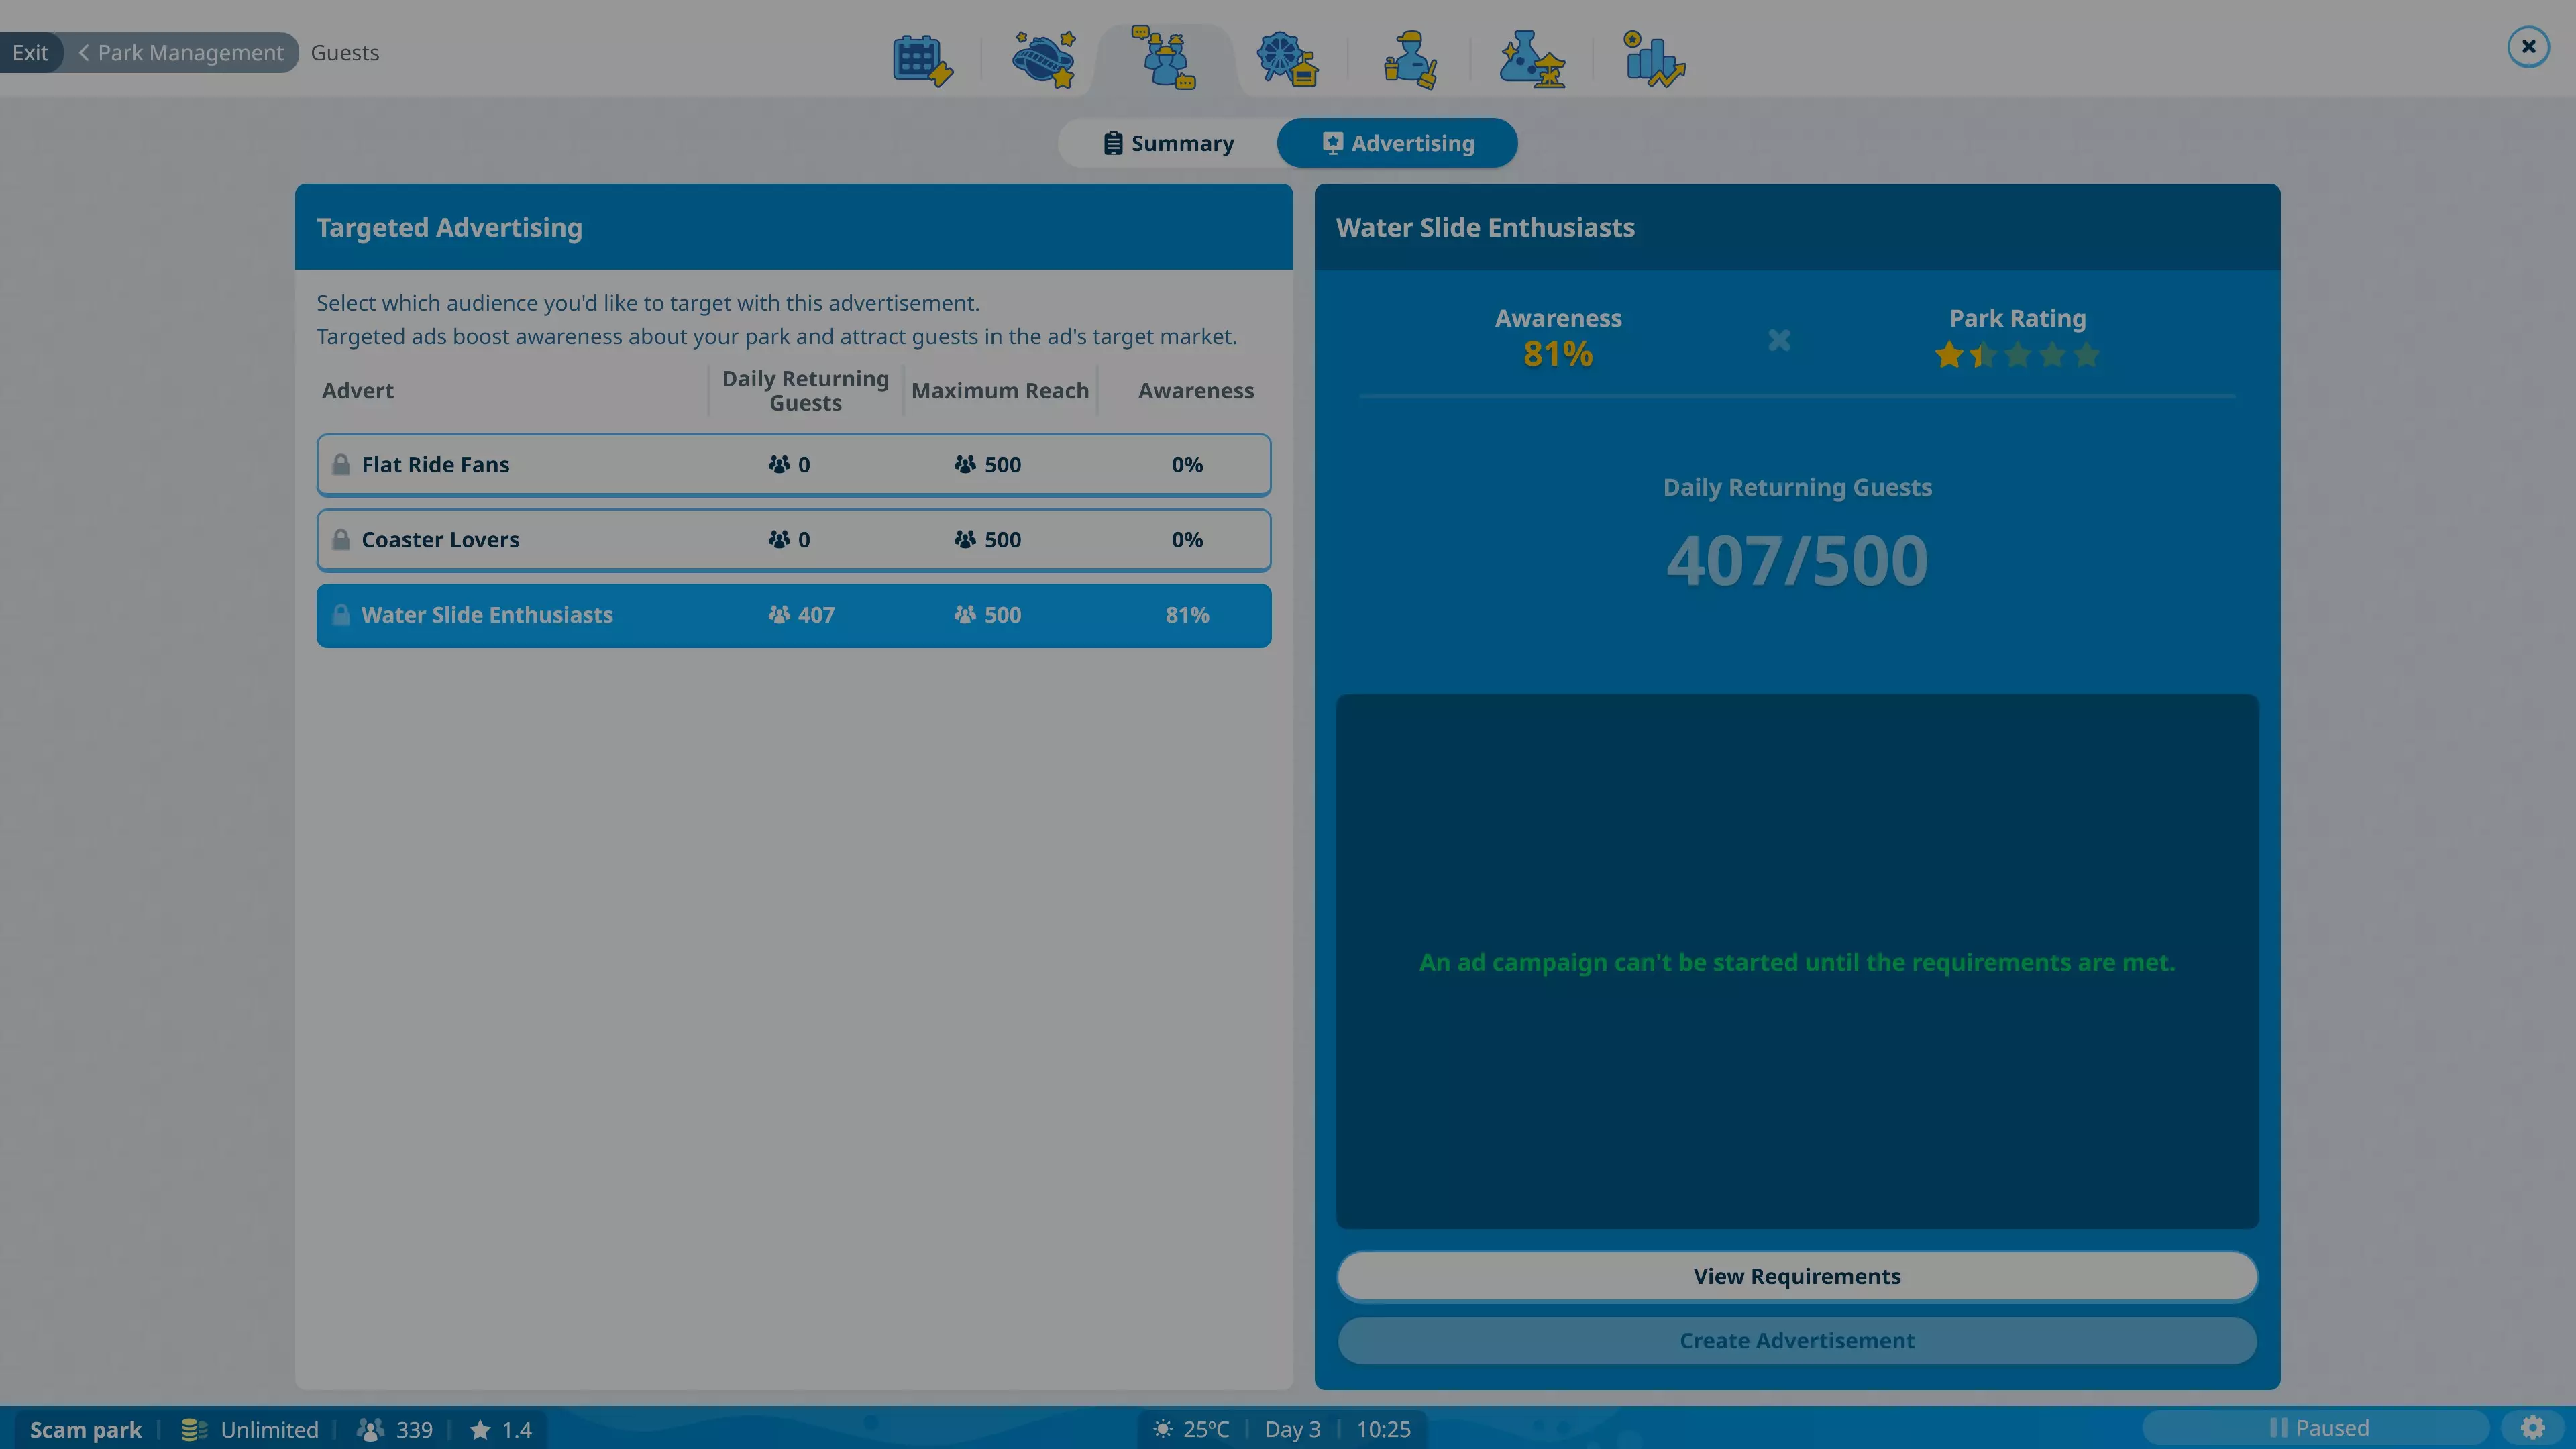Go back to Park Management
The width and height of the screenshot is (2576, 1449).
(x=181, y=53)
